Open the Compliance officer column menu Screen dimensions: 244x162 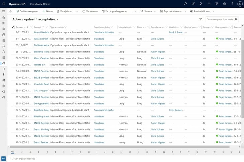(166, 27)
